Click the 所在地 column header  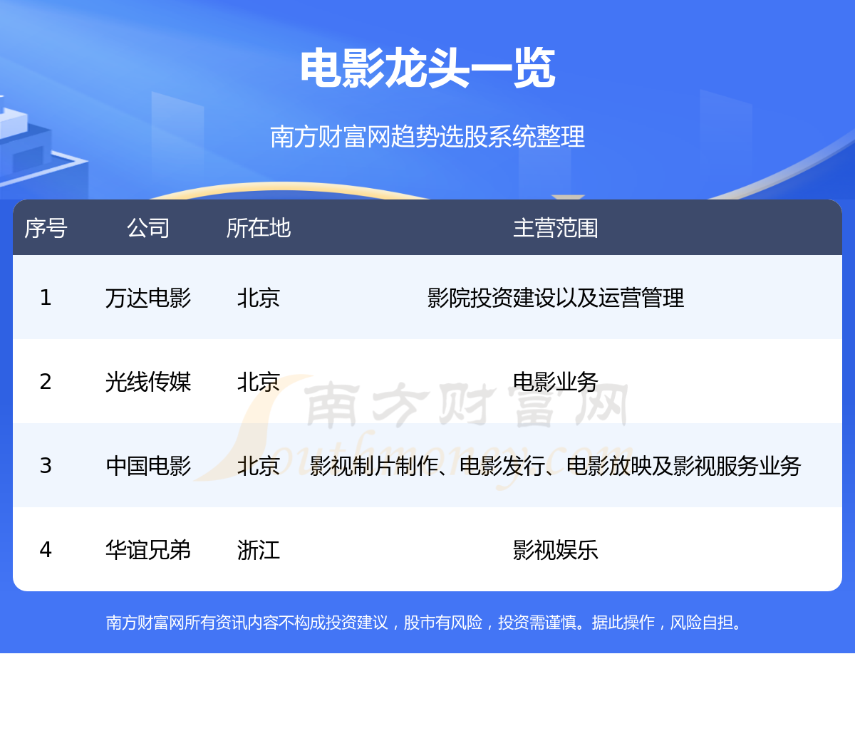tap(259, 228)
